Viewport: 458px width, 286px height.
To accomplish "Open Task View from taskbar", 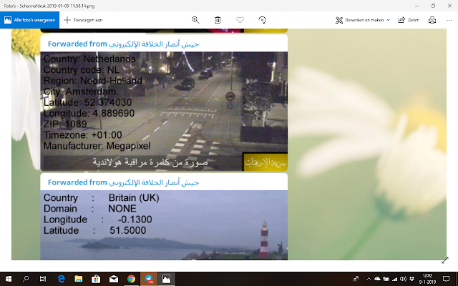I will click(43, 279).
